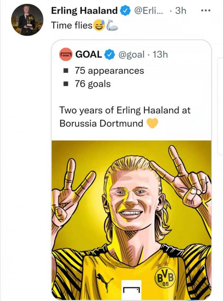Click the "Time flies" tweet text

pos(71,25)
